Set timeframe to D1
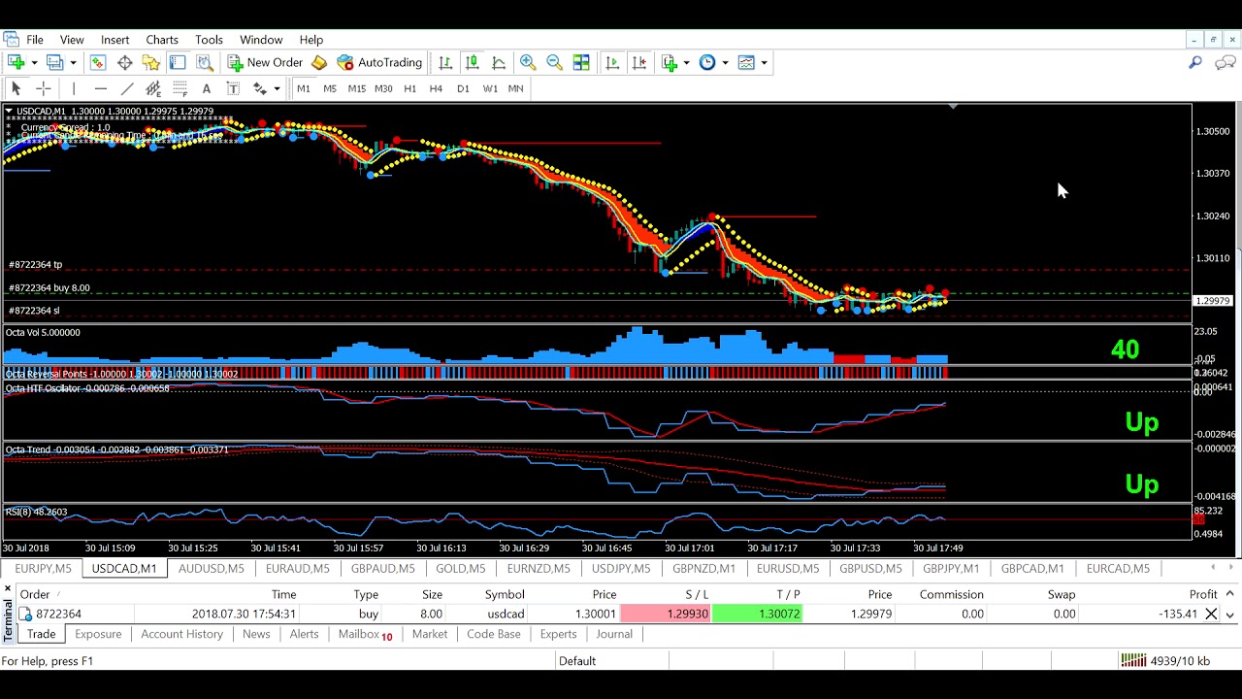Viewport: 1242px width, 699px height. [x=463, y=88]
